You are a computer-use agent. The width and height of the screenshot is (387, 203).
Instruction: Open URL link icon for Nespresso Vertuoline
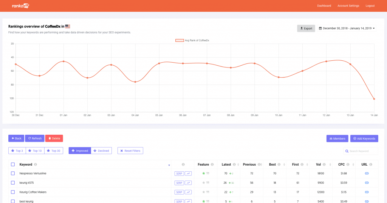367,174
